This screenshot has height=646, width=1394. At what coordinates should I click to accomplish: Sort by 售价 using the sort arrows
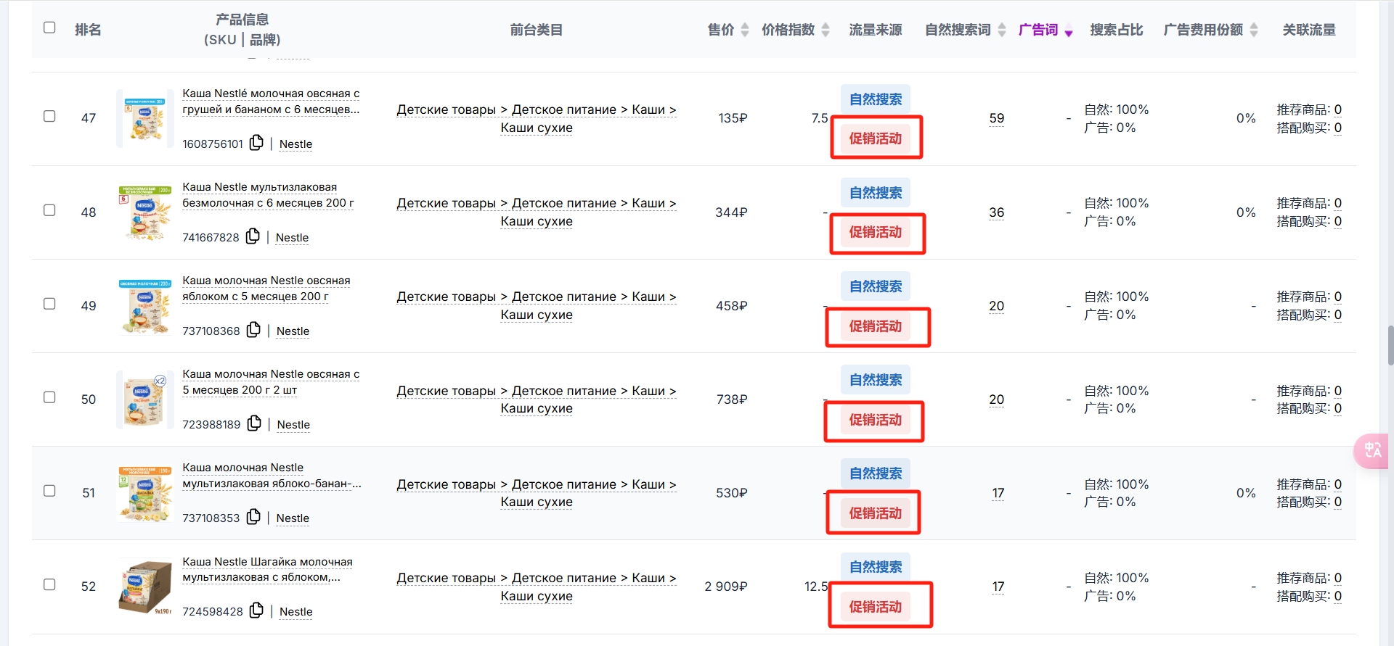click(x=745, y=30)
